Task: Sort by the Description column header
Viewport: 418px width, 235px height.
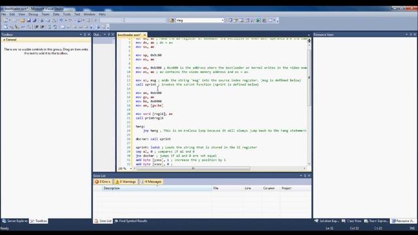Action: (157, 188)
